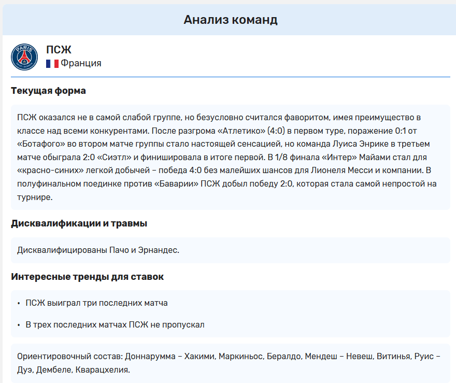Select the team name 'ПСЖ'
Image resolution: width=456 pixels, height=383 pixels.
coord(59,50)
